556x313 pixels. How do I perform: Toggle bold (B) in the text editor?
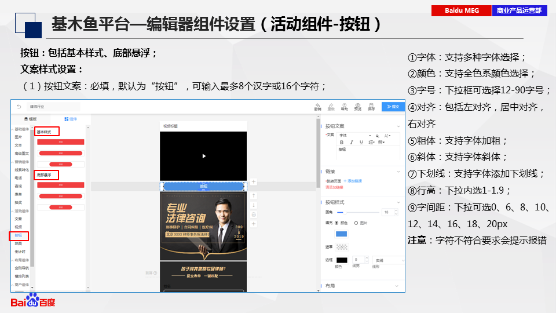click(342, 142)
